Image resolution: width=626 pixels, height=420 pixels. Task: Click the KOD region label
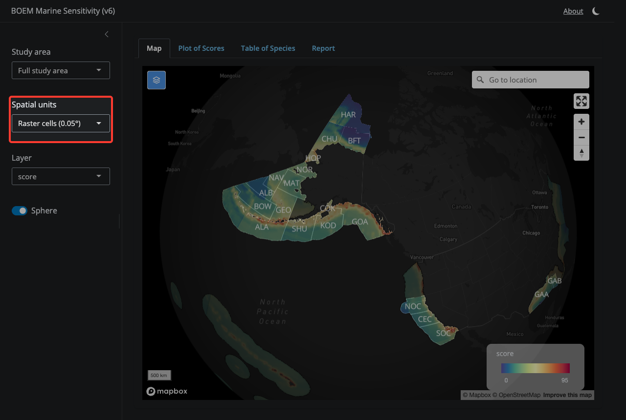click(x=328, y=225)
